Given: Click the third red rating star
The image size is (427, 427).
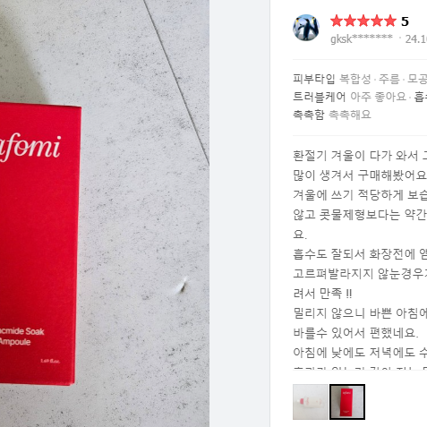Looking at the screenshot, I should click(363, 21).
